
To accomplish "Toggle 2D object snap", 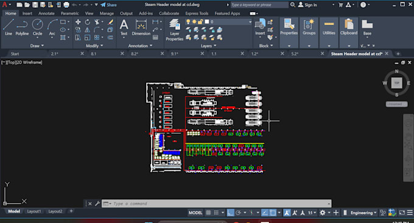I will click(273, 213).
